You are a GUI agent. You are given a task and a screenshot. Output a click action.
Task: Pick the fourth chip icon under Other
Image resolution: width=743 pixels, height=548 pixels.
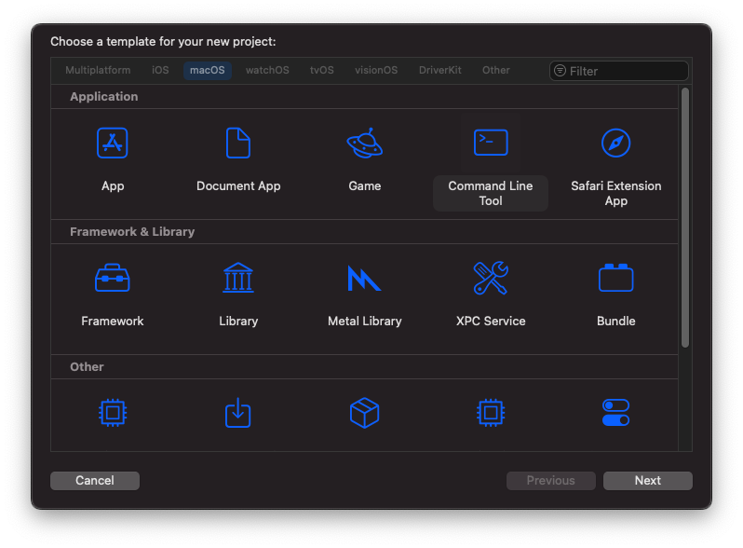491,412
